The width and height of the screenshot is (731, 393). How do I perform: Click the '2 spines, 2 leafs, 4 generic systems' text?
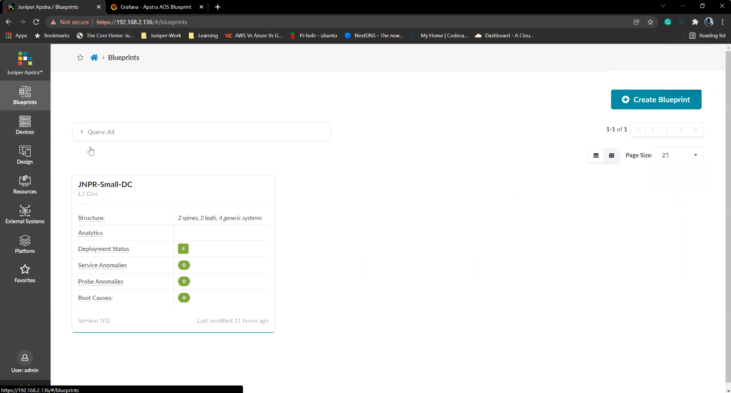click(x=220, y=218)
